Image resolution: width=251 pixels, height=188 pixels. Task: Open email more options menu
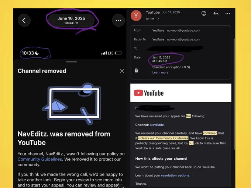[x=228, y=14]
